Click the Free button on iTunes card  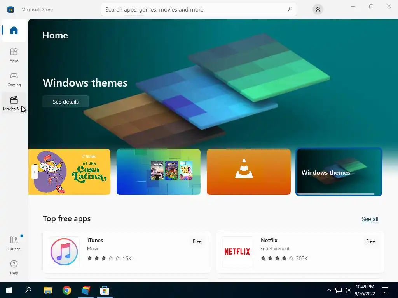point(197,241)
